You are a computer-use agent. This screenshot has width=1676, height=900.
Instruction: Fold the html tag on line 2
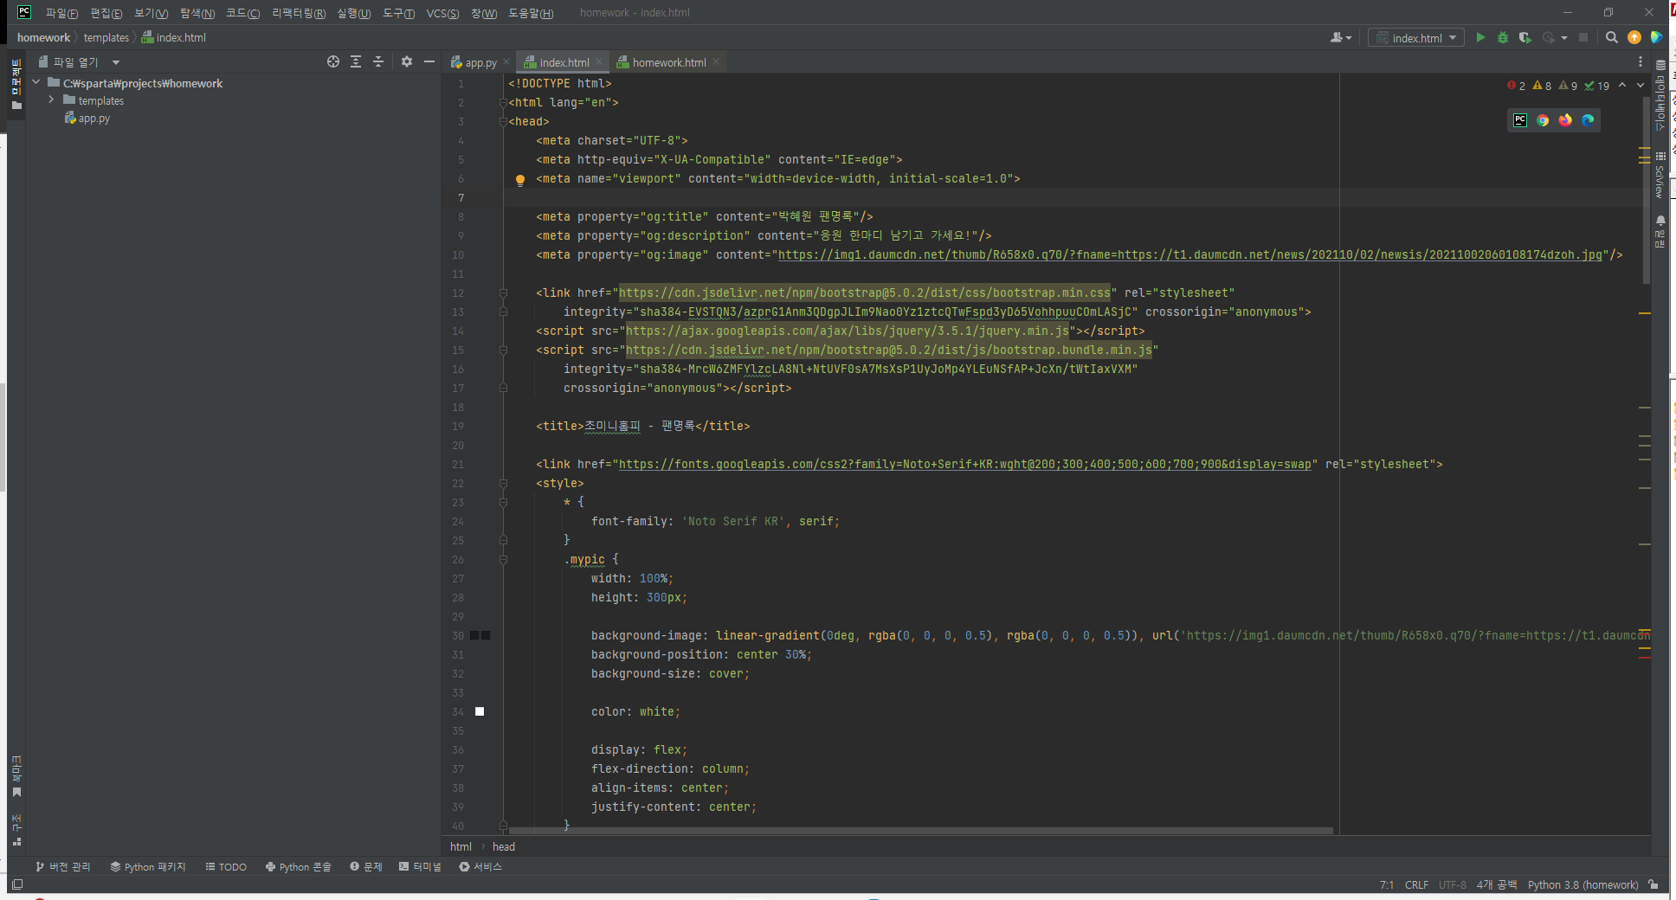pyautogui.click(x=503, y=103)
